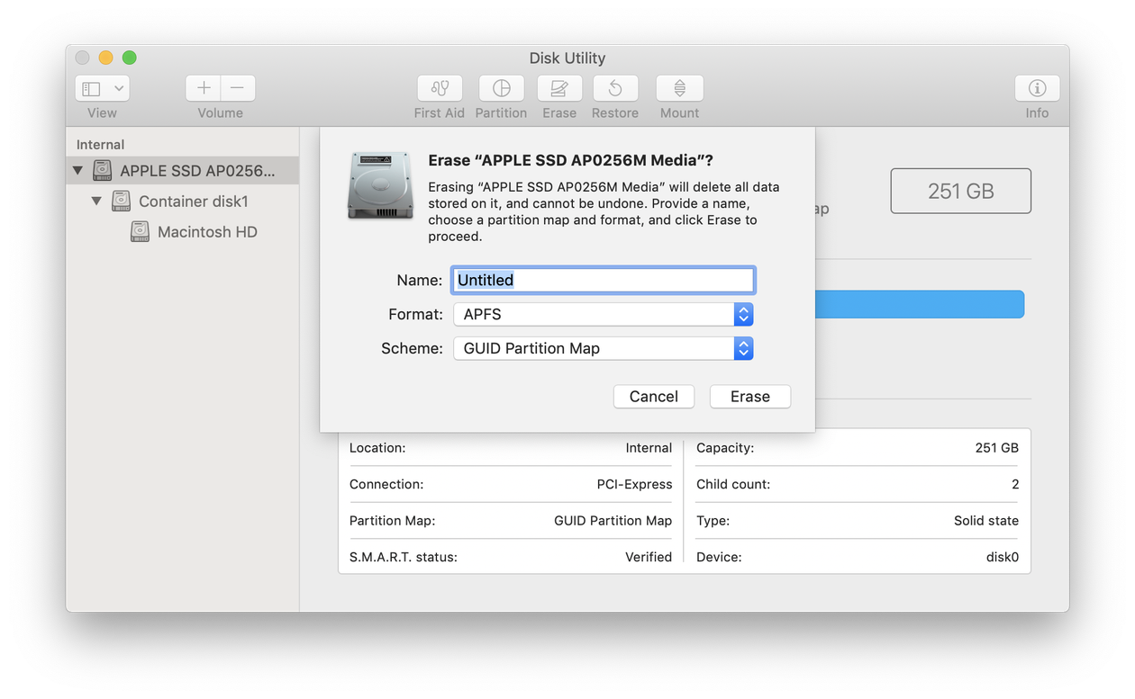
Task: Open the Info panel
Action: coord(1036,88)
